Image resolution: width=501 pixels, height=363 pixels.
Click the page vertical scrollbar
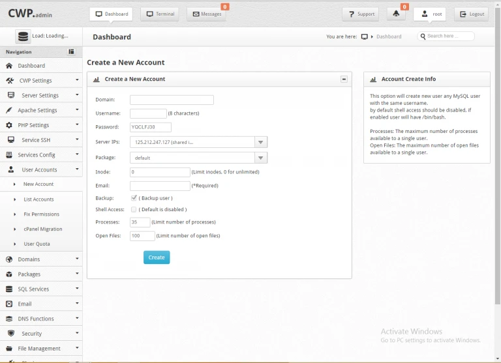498,156
